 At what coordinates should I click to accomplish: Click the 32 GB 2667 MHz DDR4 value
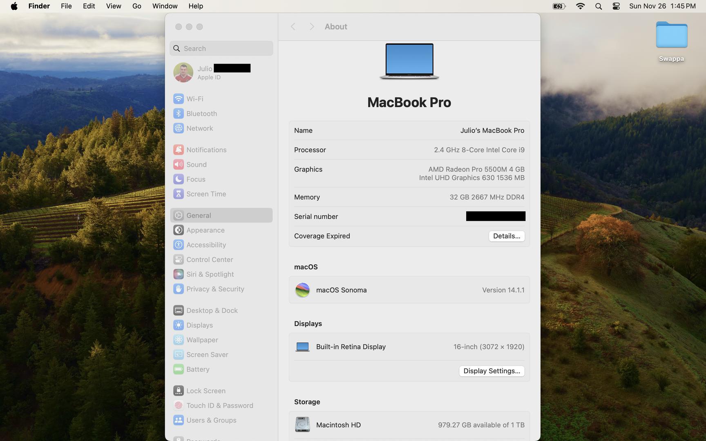tap(487, 197)
